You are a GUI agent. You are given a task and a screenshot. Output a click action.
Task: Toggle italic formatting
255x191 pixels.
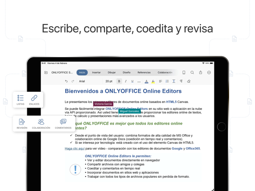[x=126, y=81]
